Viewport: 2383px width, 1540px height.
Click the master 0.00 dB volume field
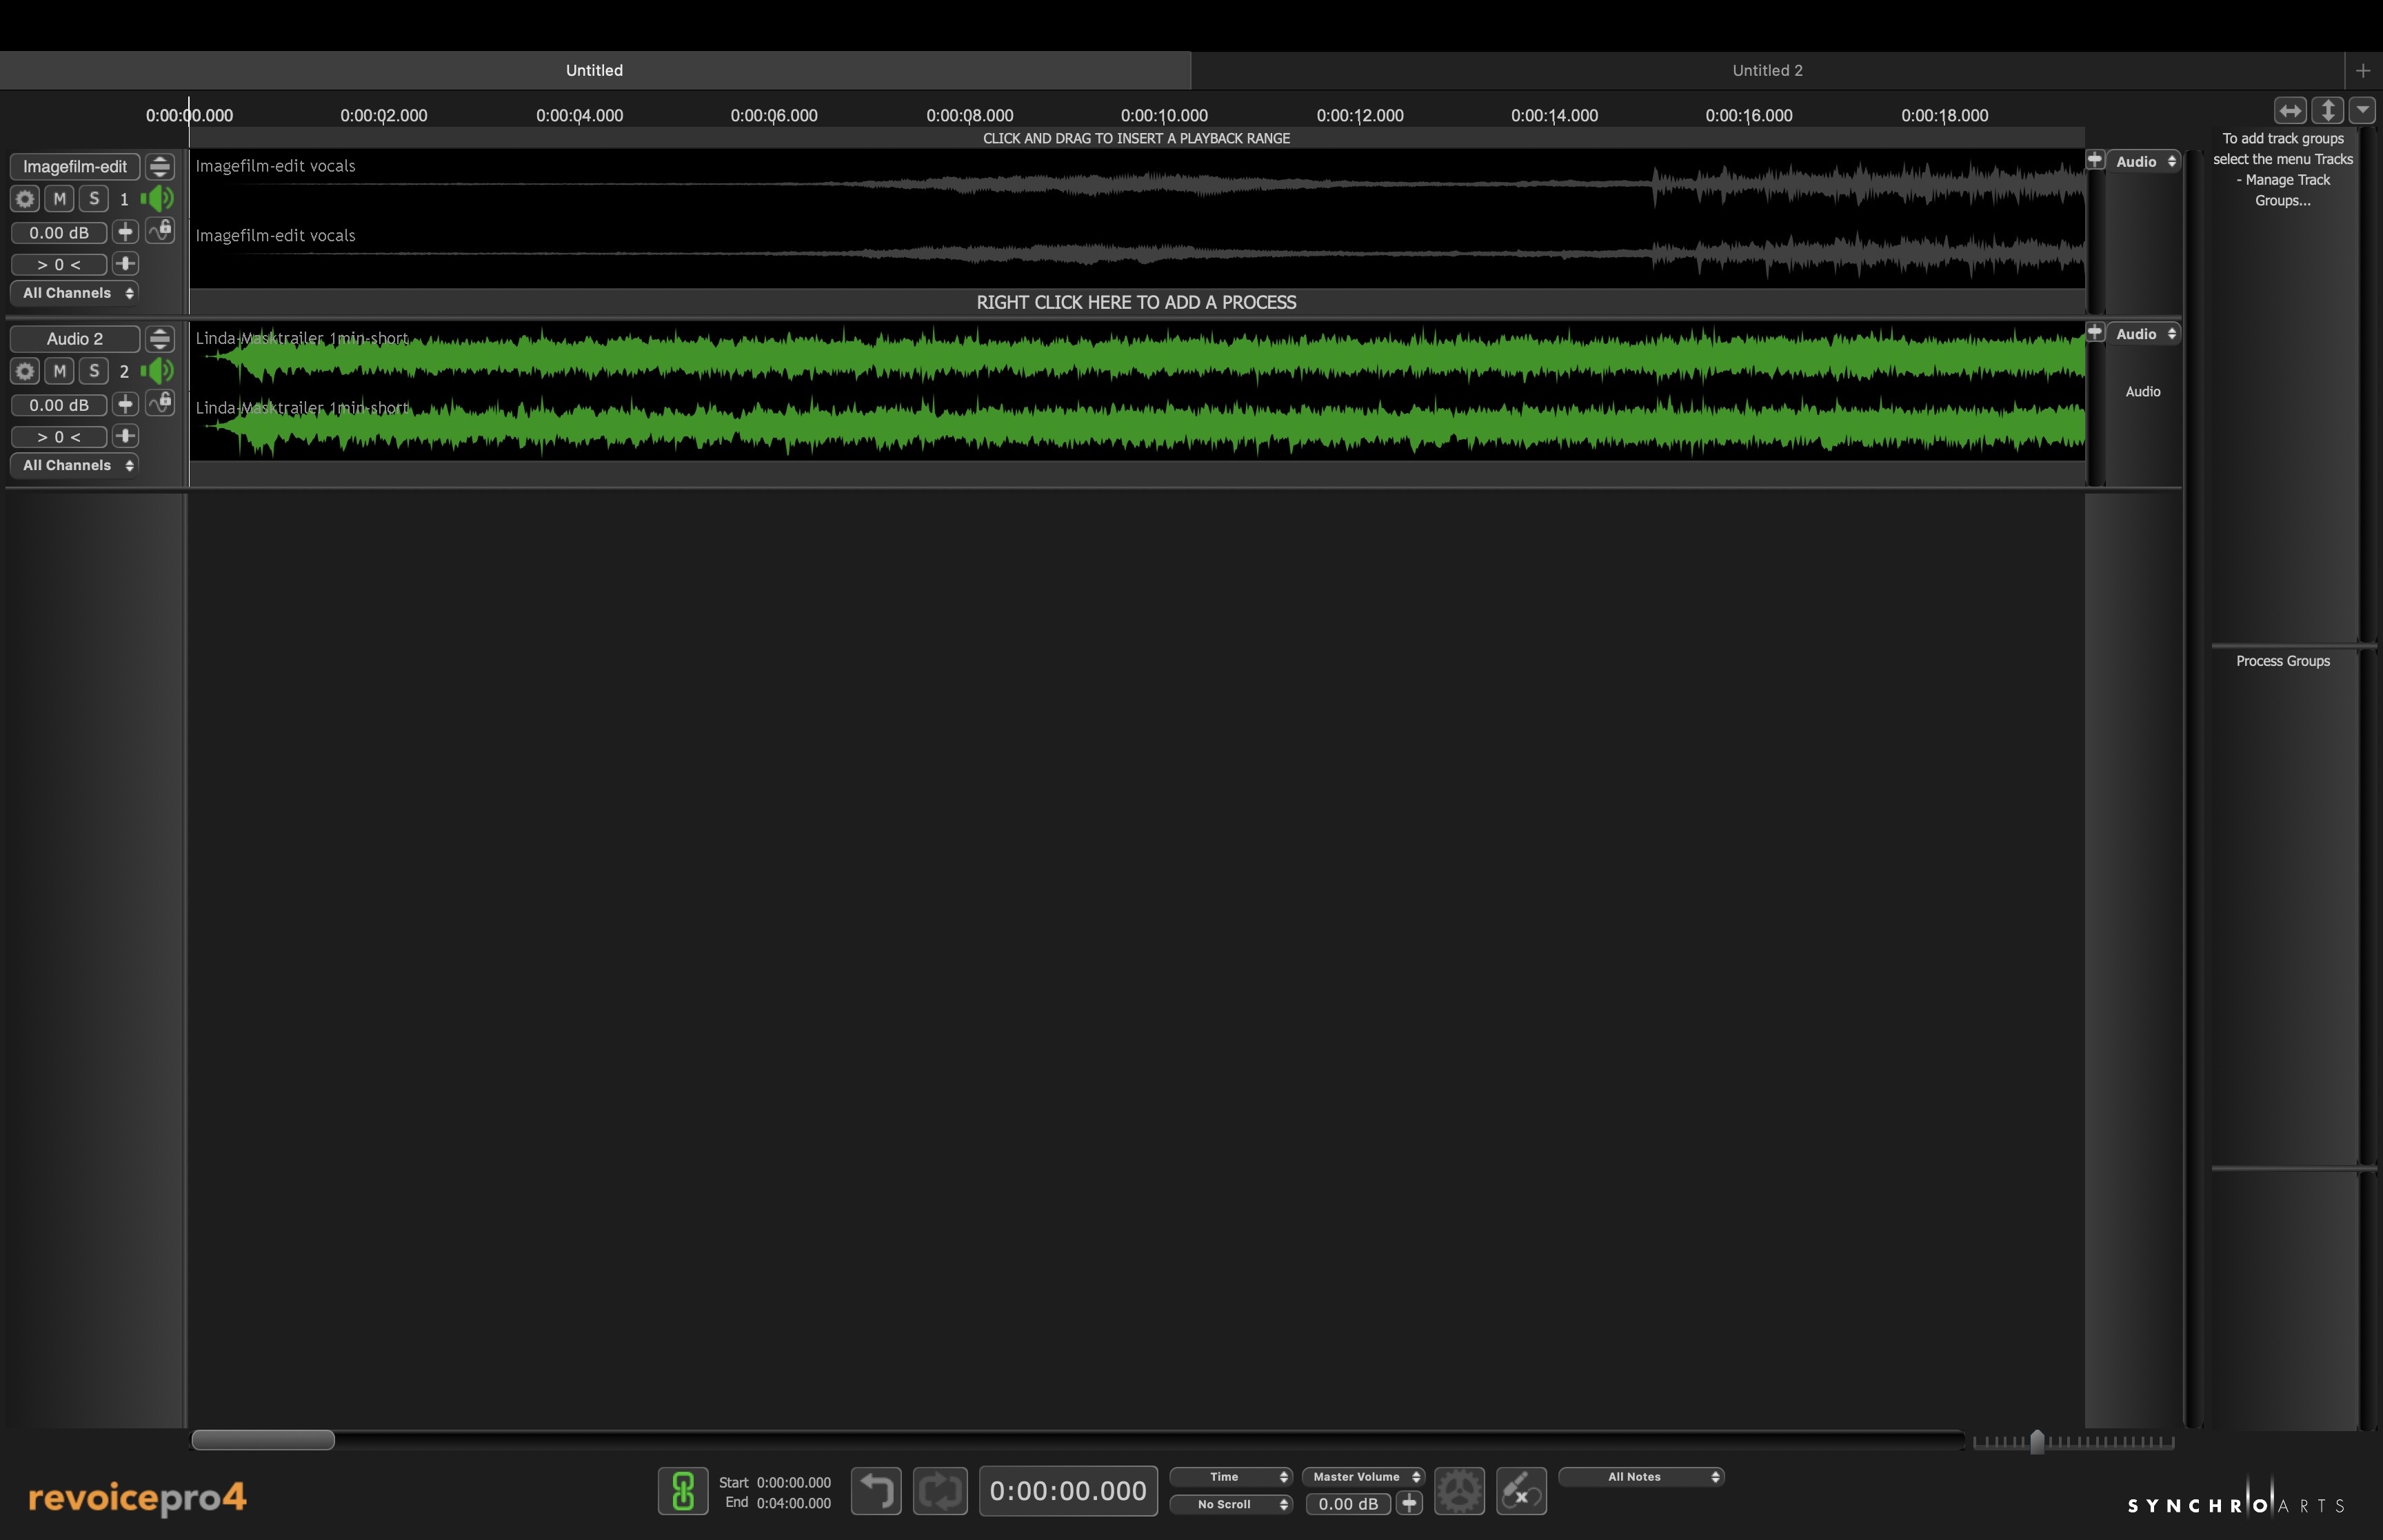click(x=1348, y=1504)
